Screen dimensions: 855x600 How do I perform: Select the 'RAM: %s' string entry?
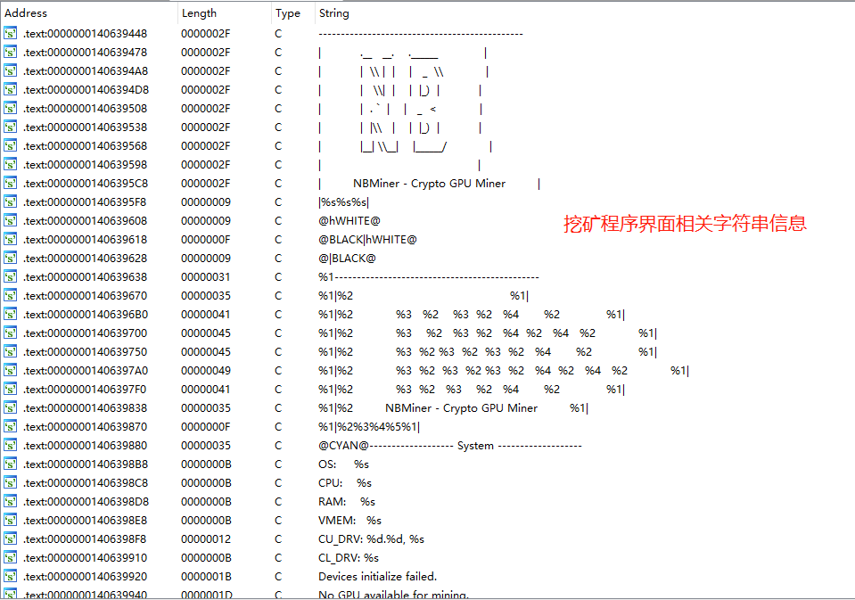pos(346,502)
